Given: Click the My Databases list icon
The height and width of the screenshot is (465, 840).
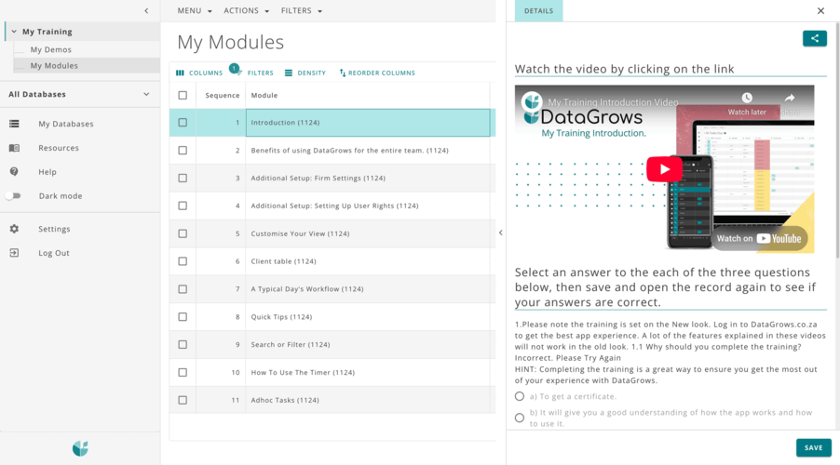Looking at the screenshot, I should 14,124.
